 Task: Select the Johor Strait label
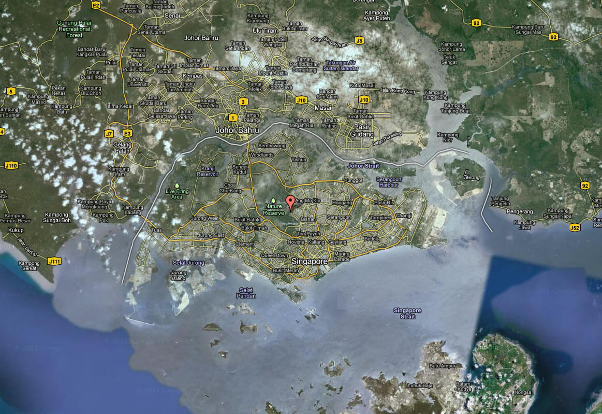click(x=363, y=166)
